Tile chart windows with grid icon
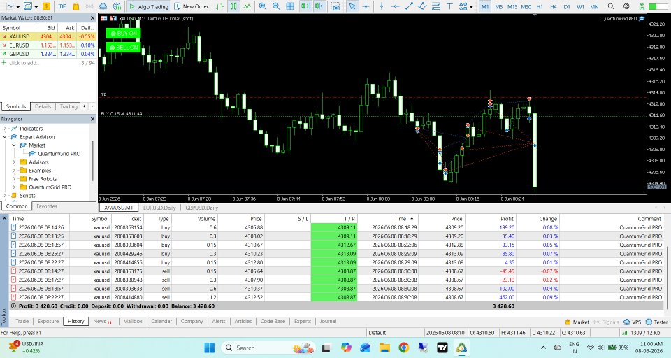This screenshot has width=671, height=358. [x=290, y=6]
